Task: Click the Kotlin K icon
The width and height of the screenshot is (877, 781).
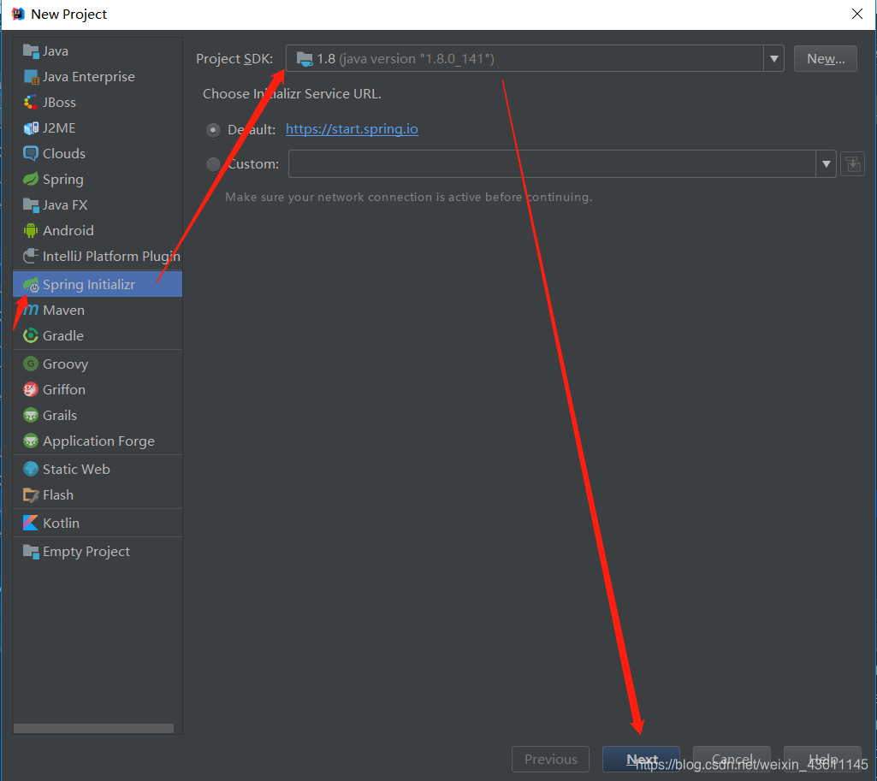Action: (31, 523)
